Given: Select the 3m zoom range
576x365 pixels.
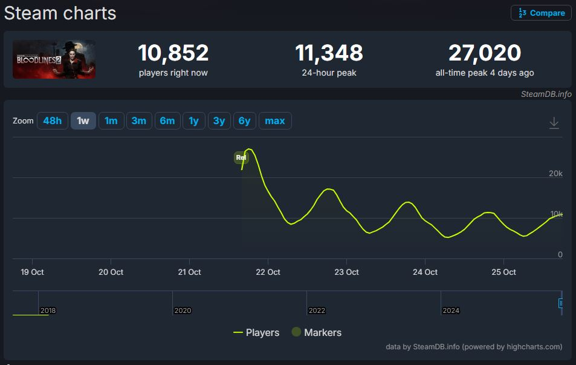Looking at the screenshot, I should (139, 120).
